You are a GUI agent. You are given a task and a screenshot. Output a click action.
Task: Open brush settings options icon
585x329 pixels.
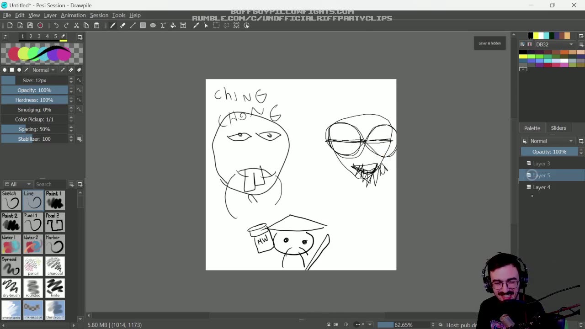[5, 37]
